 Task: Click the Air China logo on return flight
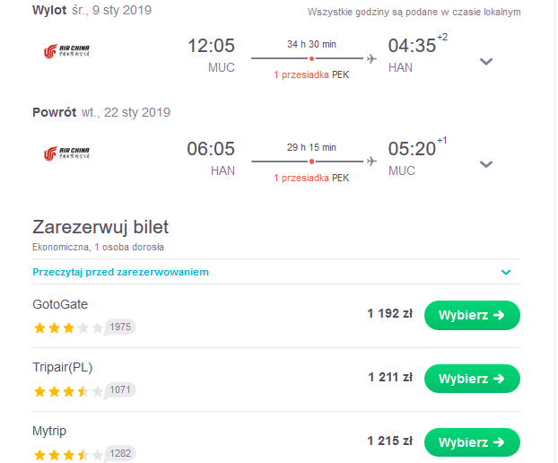click(66, 153)
